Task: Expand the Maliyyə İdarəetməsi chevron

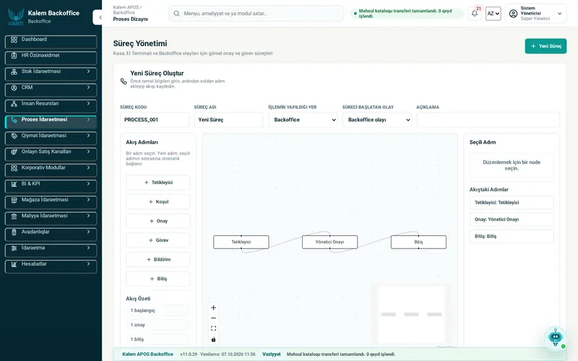Action: pos(88,216)
